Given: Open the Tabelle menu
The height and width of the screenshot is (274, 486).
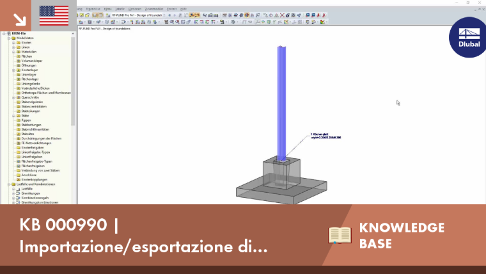Looking at the screenshot, I should click(x=120, y=9).
